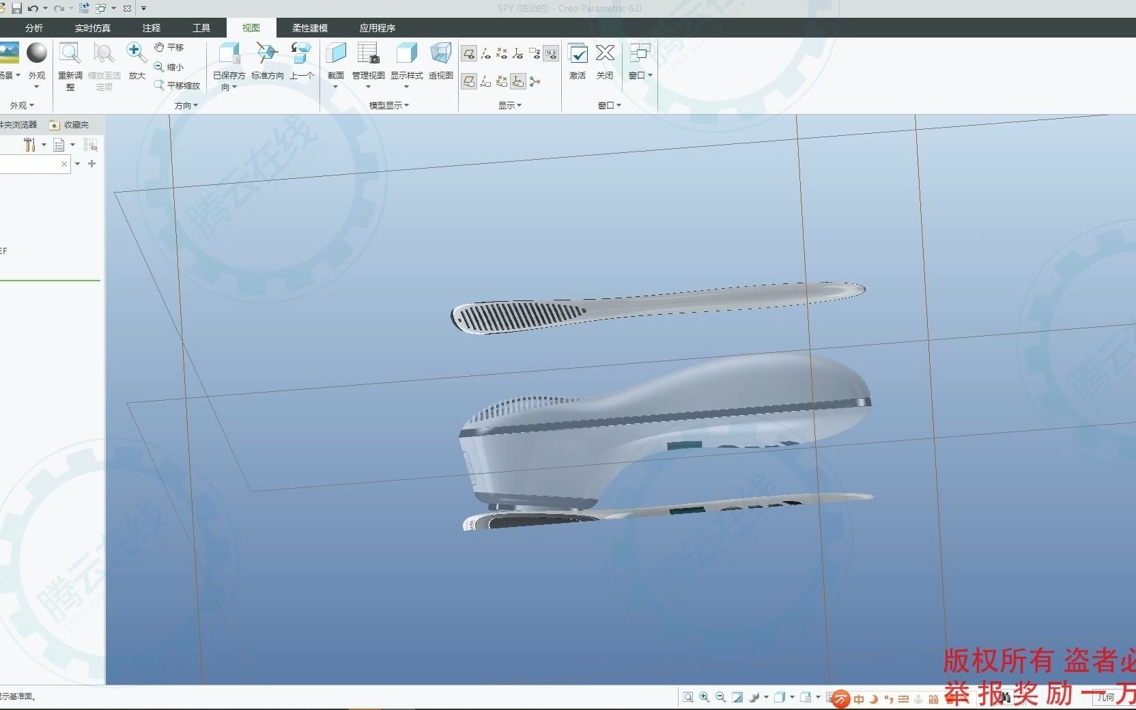Toggle coordinate system tag display in the lower row
Viewport: 1136px width, 710px height.
coord(518,82)
